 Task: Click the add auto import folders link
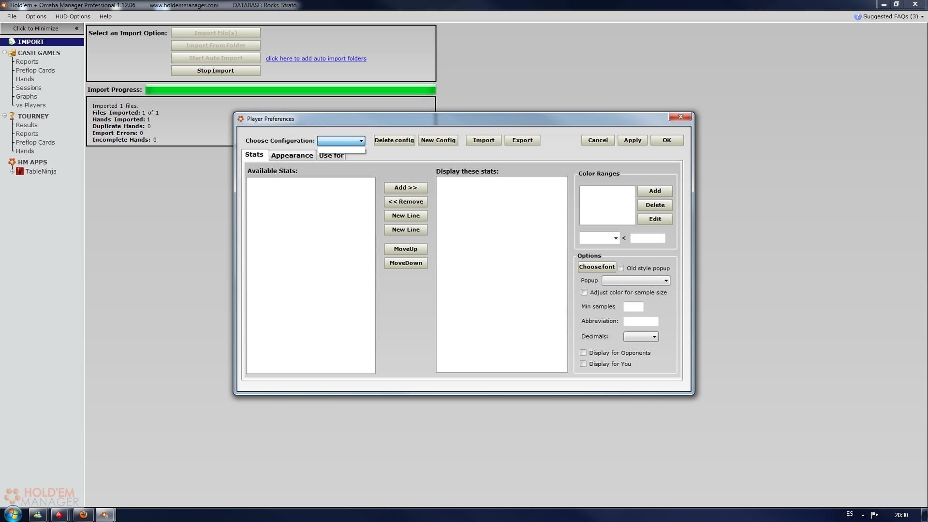(x=316, y=59)
